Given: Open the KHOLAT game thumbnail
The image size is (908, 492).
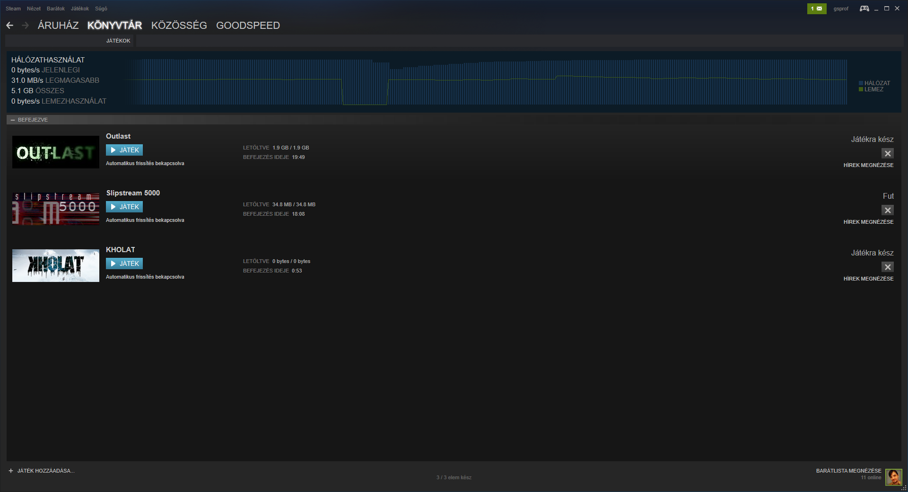Looking at the screenshot, I should pyautogui.click(x=56, y=266).
